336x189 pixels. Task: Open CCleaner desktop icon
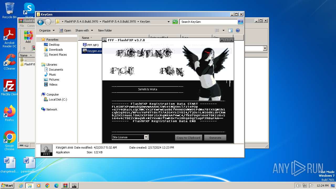(x=9, y=62)
